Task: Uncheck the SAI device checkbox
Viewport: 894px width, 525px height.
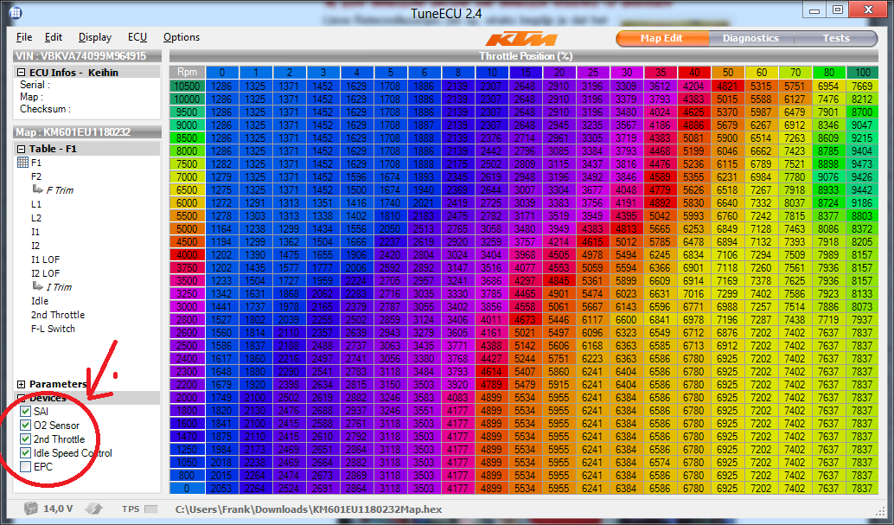Action: click(x=26, y=412)
